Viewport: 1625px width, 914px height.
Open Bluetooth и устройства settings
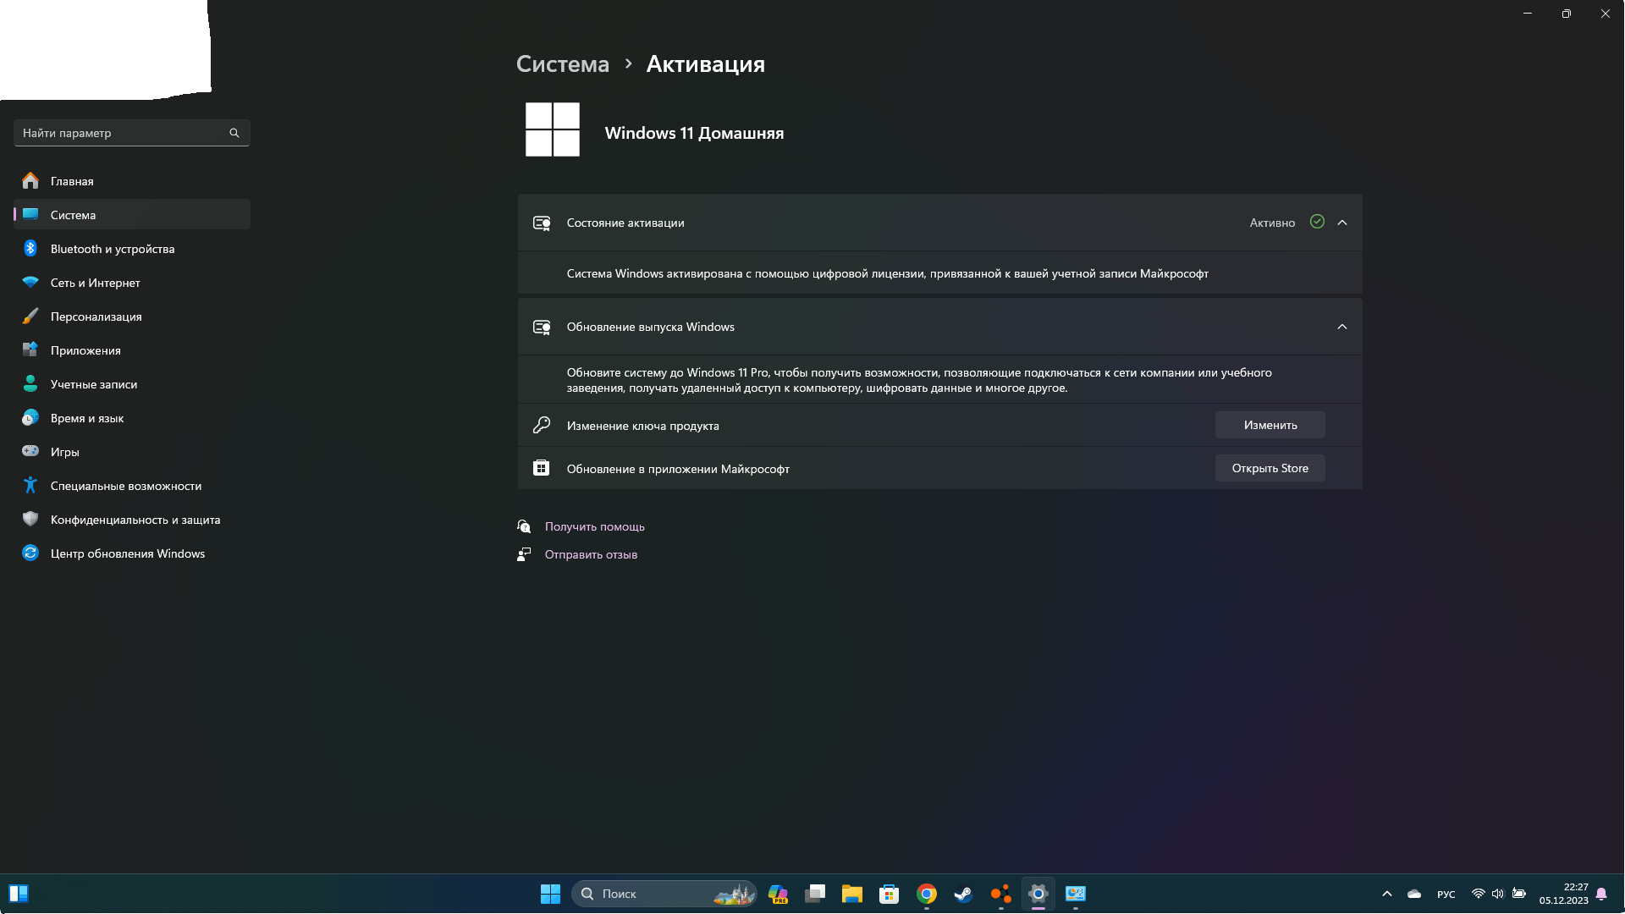coord(131,249)
